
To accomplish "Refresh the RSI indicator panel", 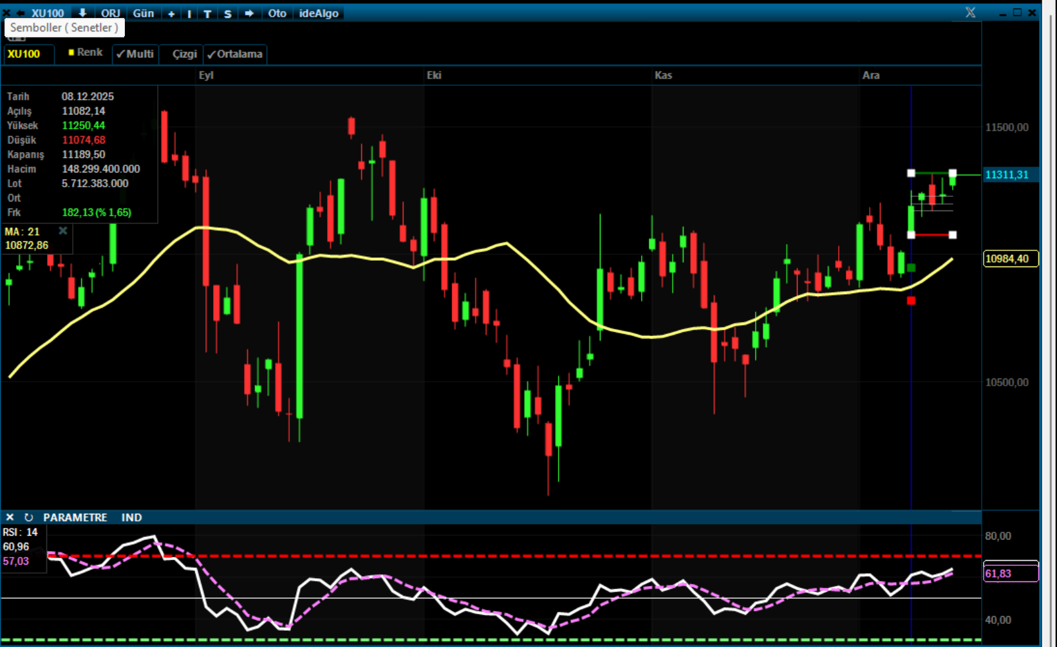I will [x=28, y=518].
